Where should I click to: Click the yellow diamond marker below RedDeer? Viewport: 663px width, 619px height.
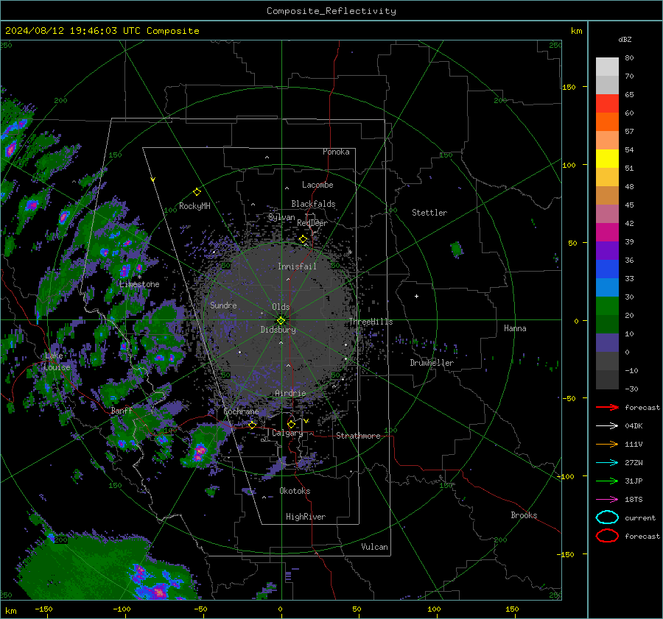coord(303,239)
